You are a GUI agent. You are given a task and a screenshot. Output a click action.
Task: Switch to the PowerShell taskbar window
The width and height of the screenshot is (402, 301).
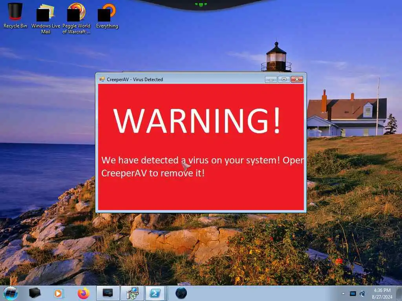[155, 293]
